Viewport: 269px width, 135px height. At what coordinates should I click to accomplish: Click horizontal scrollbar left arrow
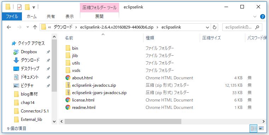tap(62, 122)
